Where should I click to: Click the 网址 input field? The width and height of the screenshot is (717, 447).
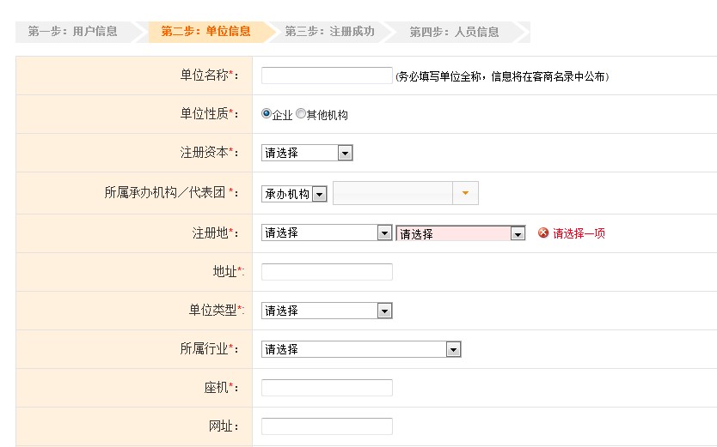pos(327,426)
